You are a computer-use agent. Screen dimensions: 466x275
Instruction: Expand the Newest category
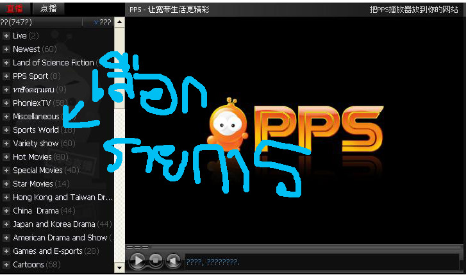coord(6,49)
